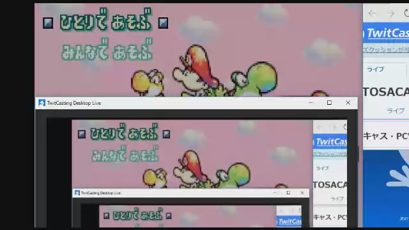Click the browser back arrow
The image size is (409, 230).
tap(372, 13)
